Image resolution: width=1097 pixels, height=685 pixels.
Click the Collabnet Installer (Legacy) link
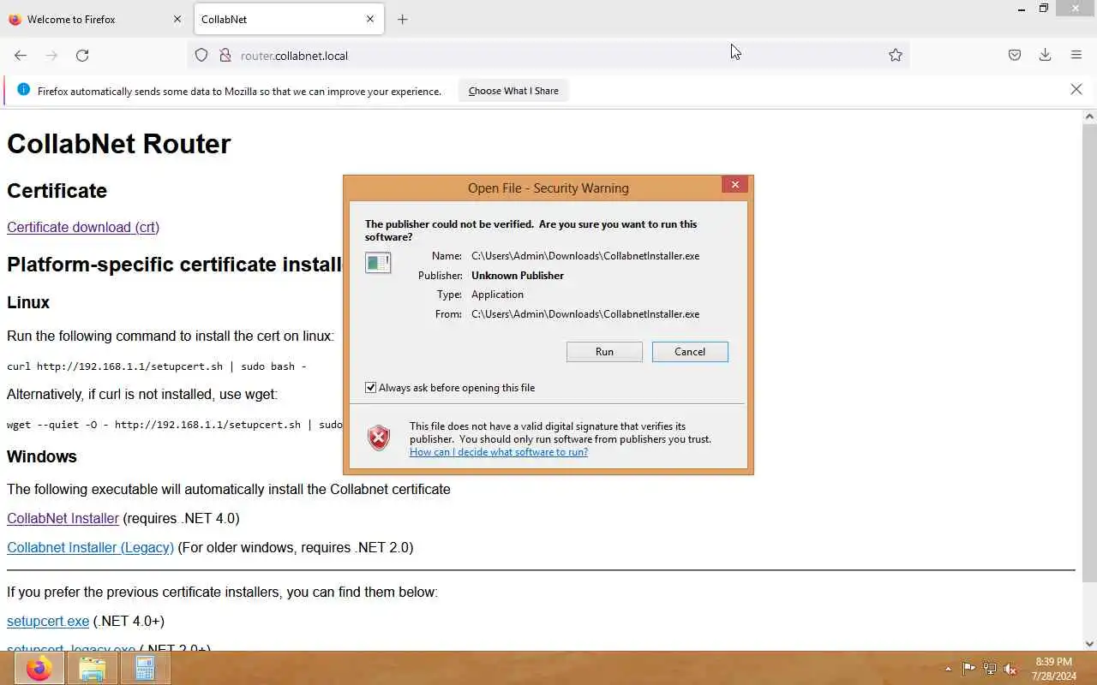click(x=90, y=547)
